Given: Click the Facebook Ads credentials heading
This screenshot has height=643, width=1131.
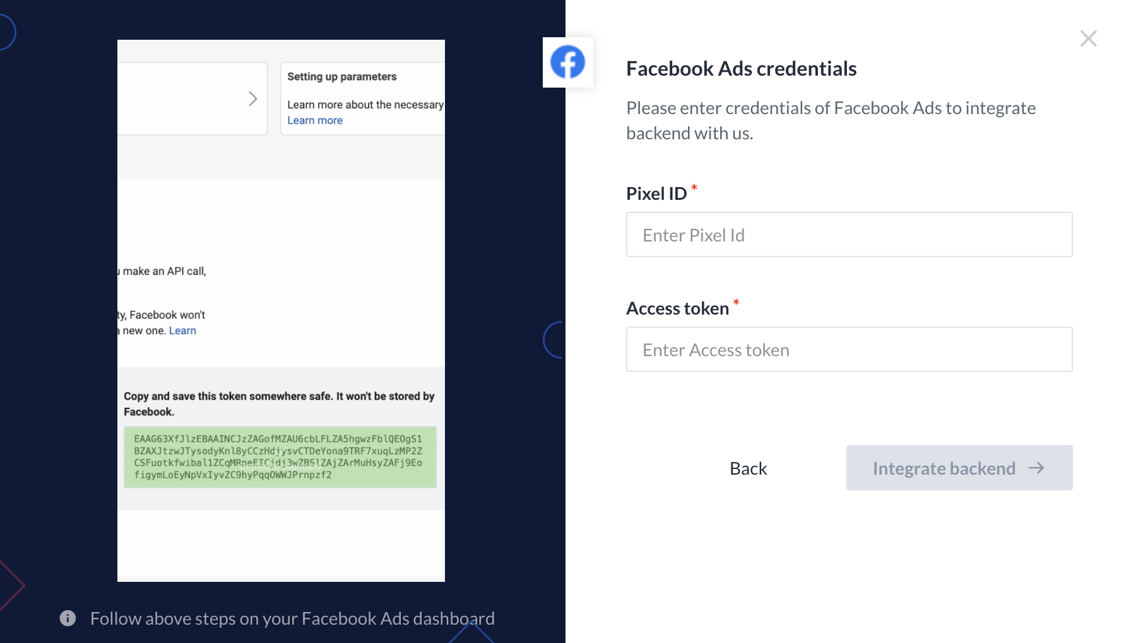Looking at the screenshot, I should pos(741,69).
